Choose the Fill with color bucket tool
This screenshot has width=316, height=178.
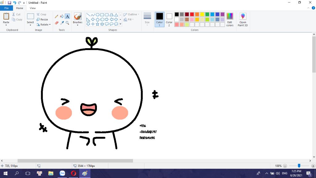pos(62,16)
